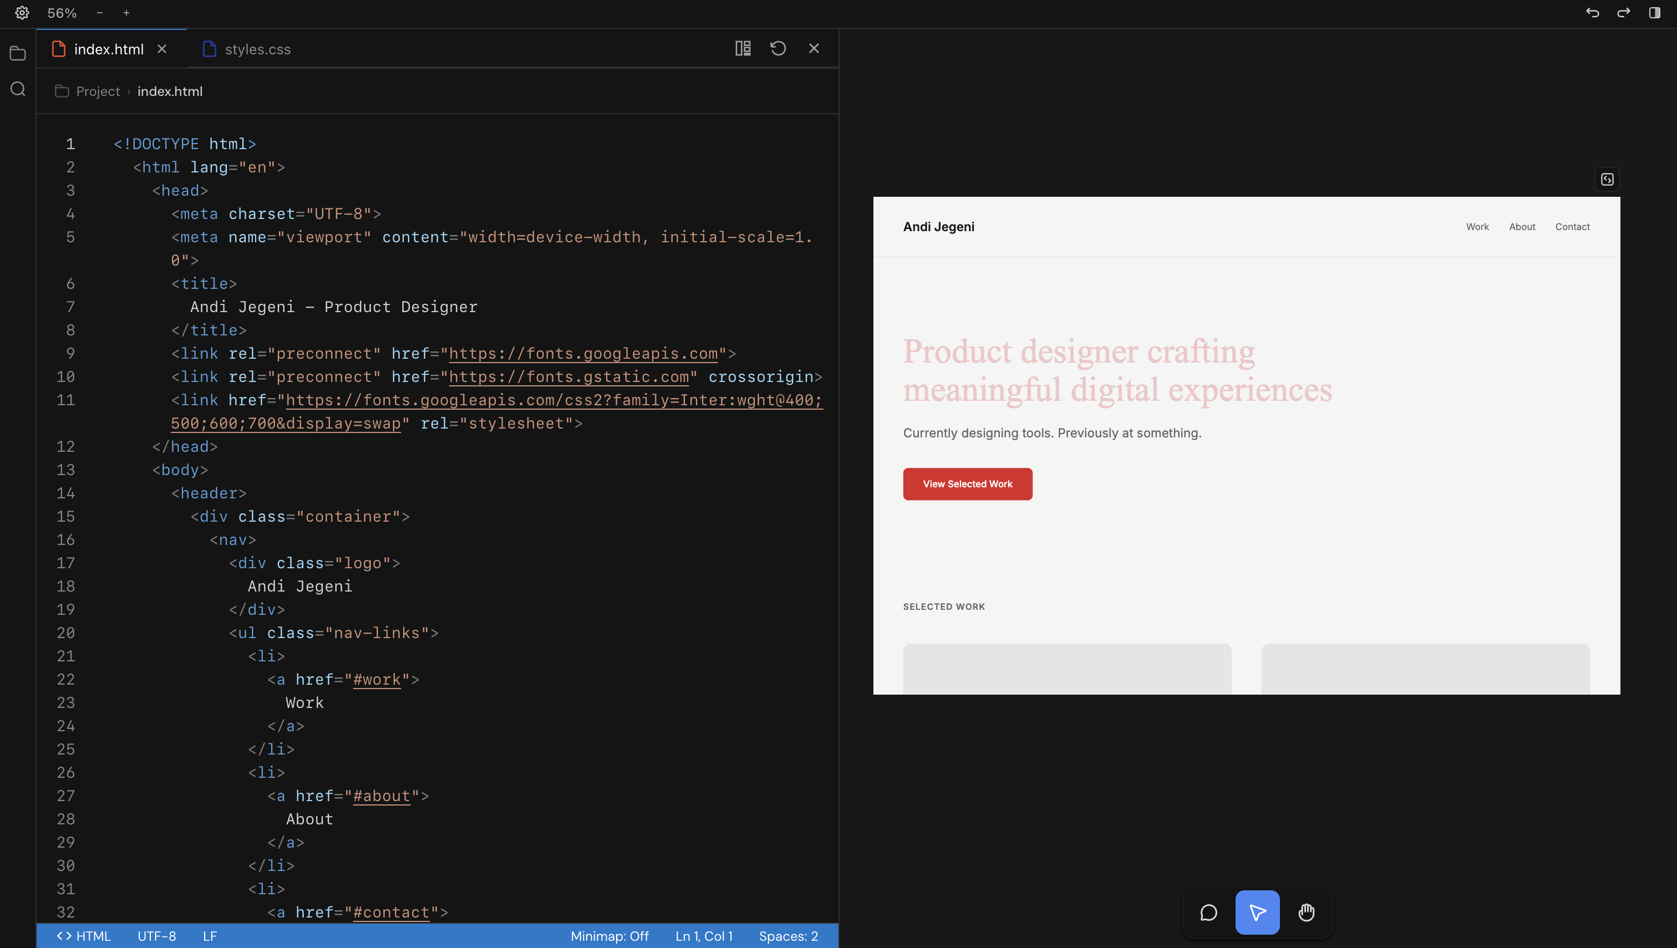
Task: Toggle the editor split layout icon
Action: click(743, 48)
